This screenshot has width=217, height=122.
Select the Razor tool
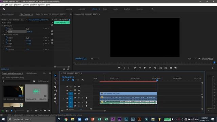pos(55,87)
